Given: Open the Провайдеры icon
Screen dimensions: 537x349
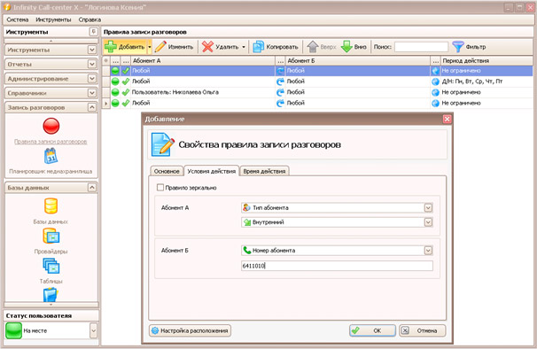Looking at the screenshot, I should (51, 236).
